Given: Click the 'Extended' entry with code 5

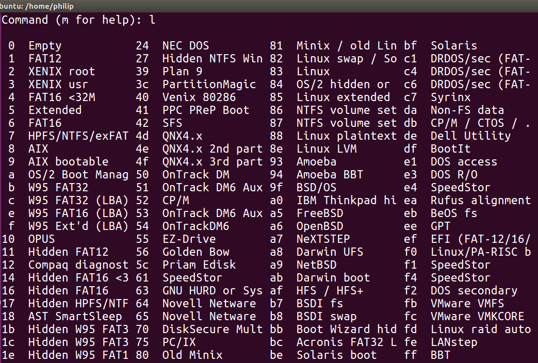Looking at the screenshot, I should (55, 110).
